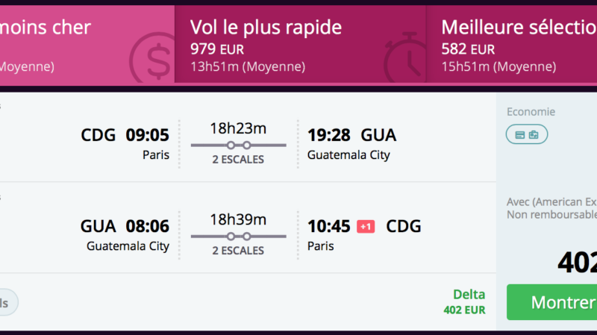Open the Delta 402 EUR offer link
Viewport: 597px width, 335px height.
coord(464,302)
